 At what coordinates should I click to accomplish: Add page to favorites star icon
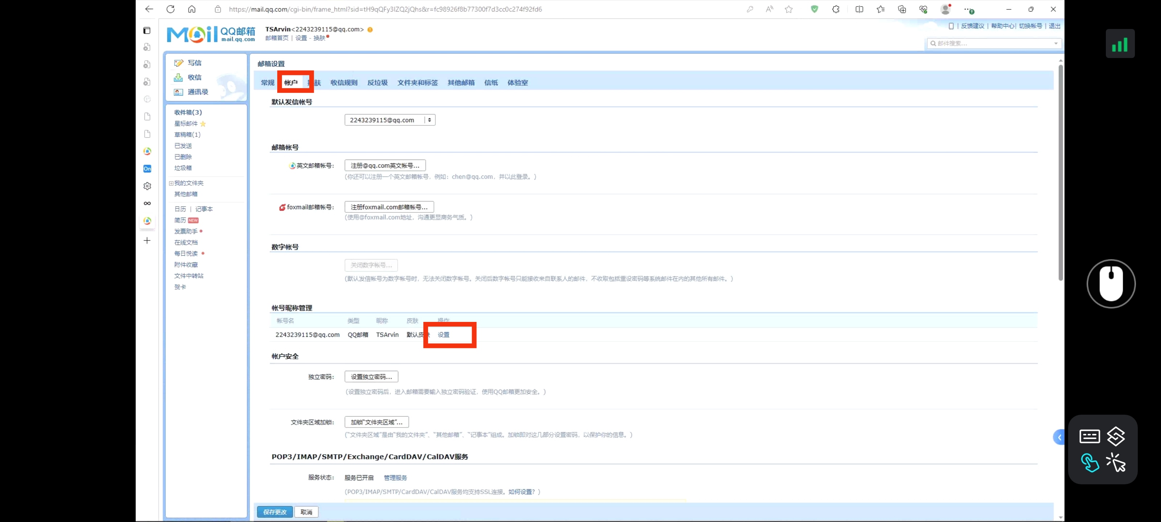[x=789, y=9]
